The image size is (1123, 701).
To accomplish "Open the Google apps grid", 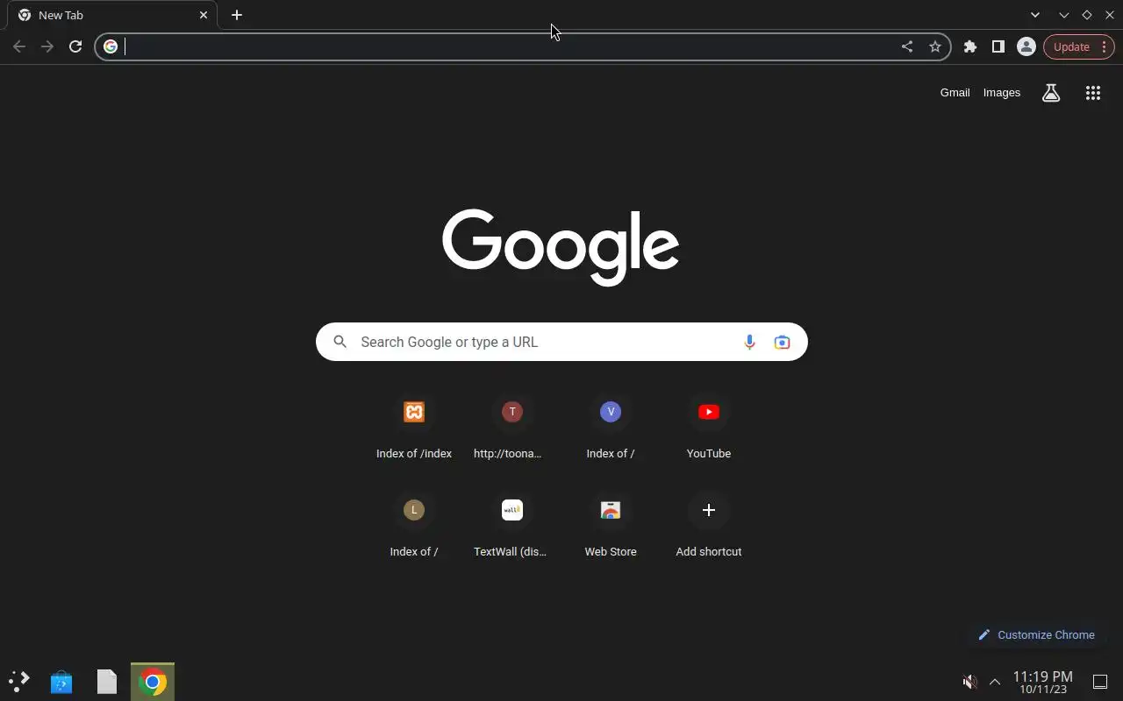I will click(1093, 93).
